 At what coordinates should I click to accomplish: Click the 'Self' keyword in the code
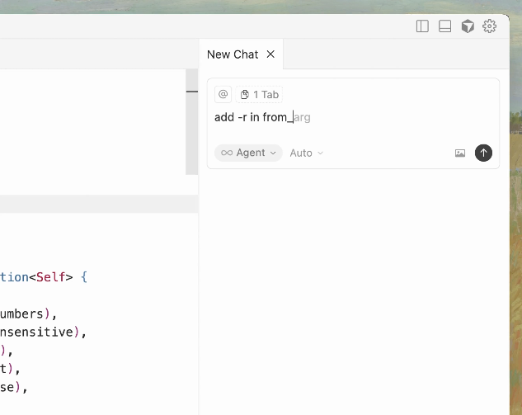coord(50,277)
